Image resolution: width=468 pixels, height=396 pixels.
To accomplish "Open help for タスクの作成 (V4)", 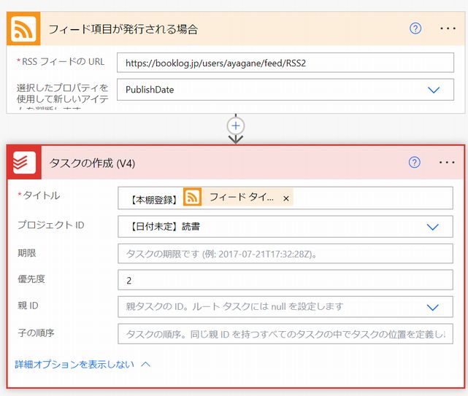I will (x=414, y=163).
